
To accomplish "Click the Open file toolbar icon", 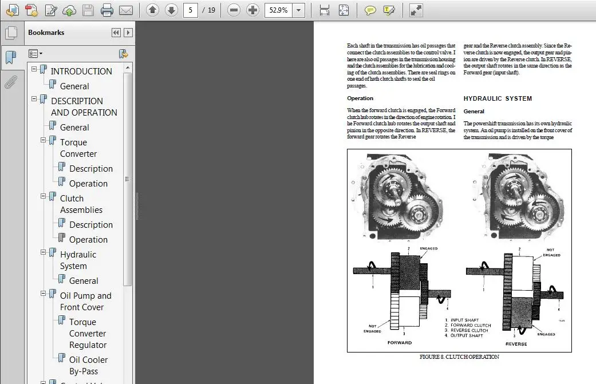I will (13, 10).
